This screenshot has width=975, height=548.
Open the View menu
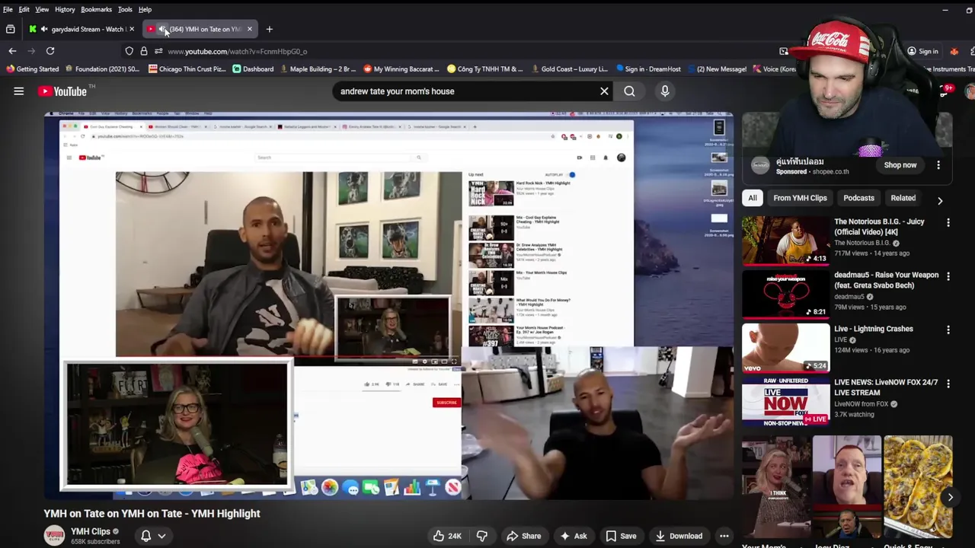(x=42, y=9)
